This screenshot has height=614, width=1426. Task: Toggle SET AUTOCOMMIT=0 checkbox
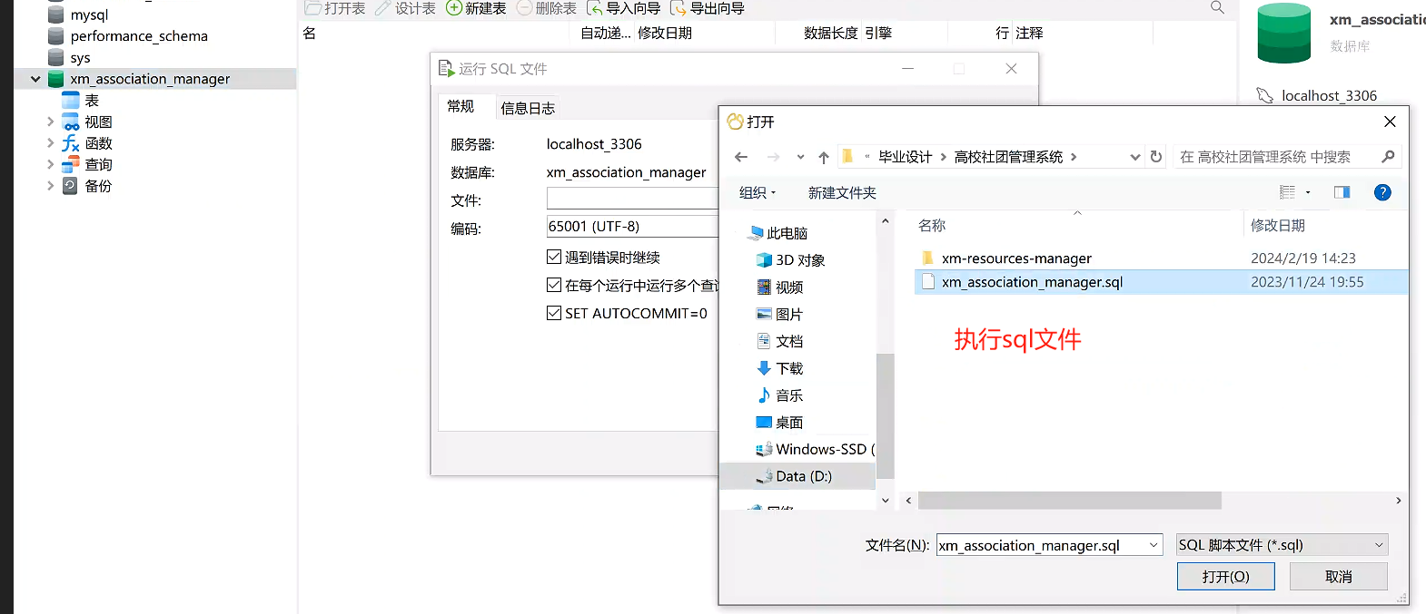pyautogui.click(x=554, y=313)
